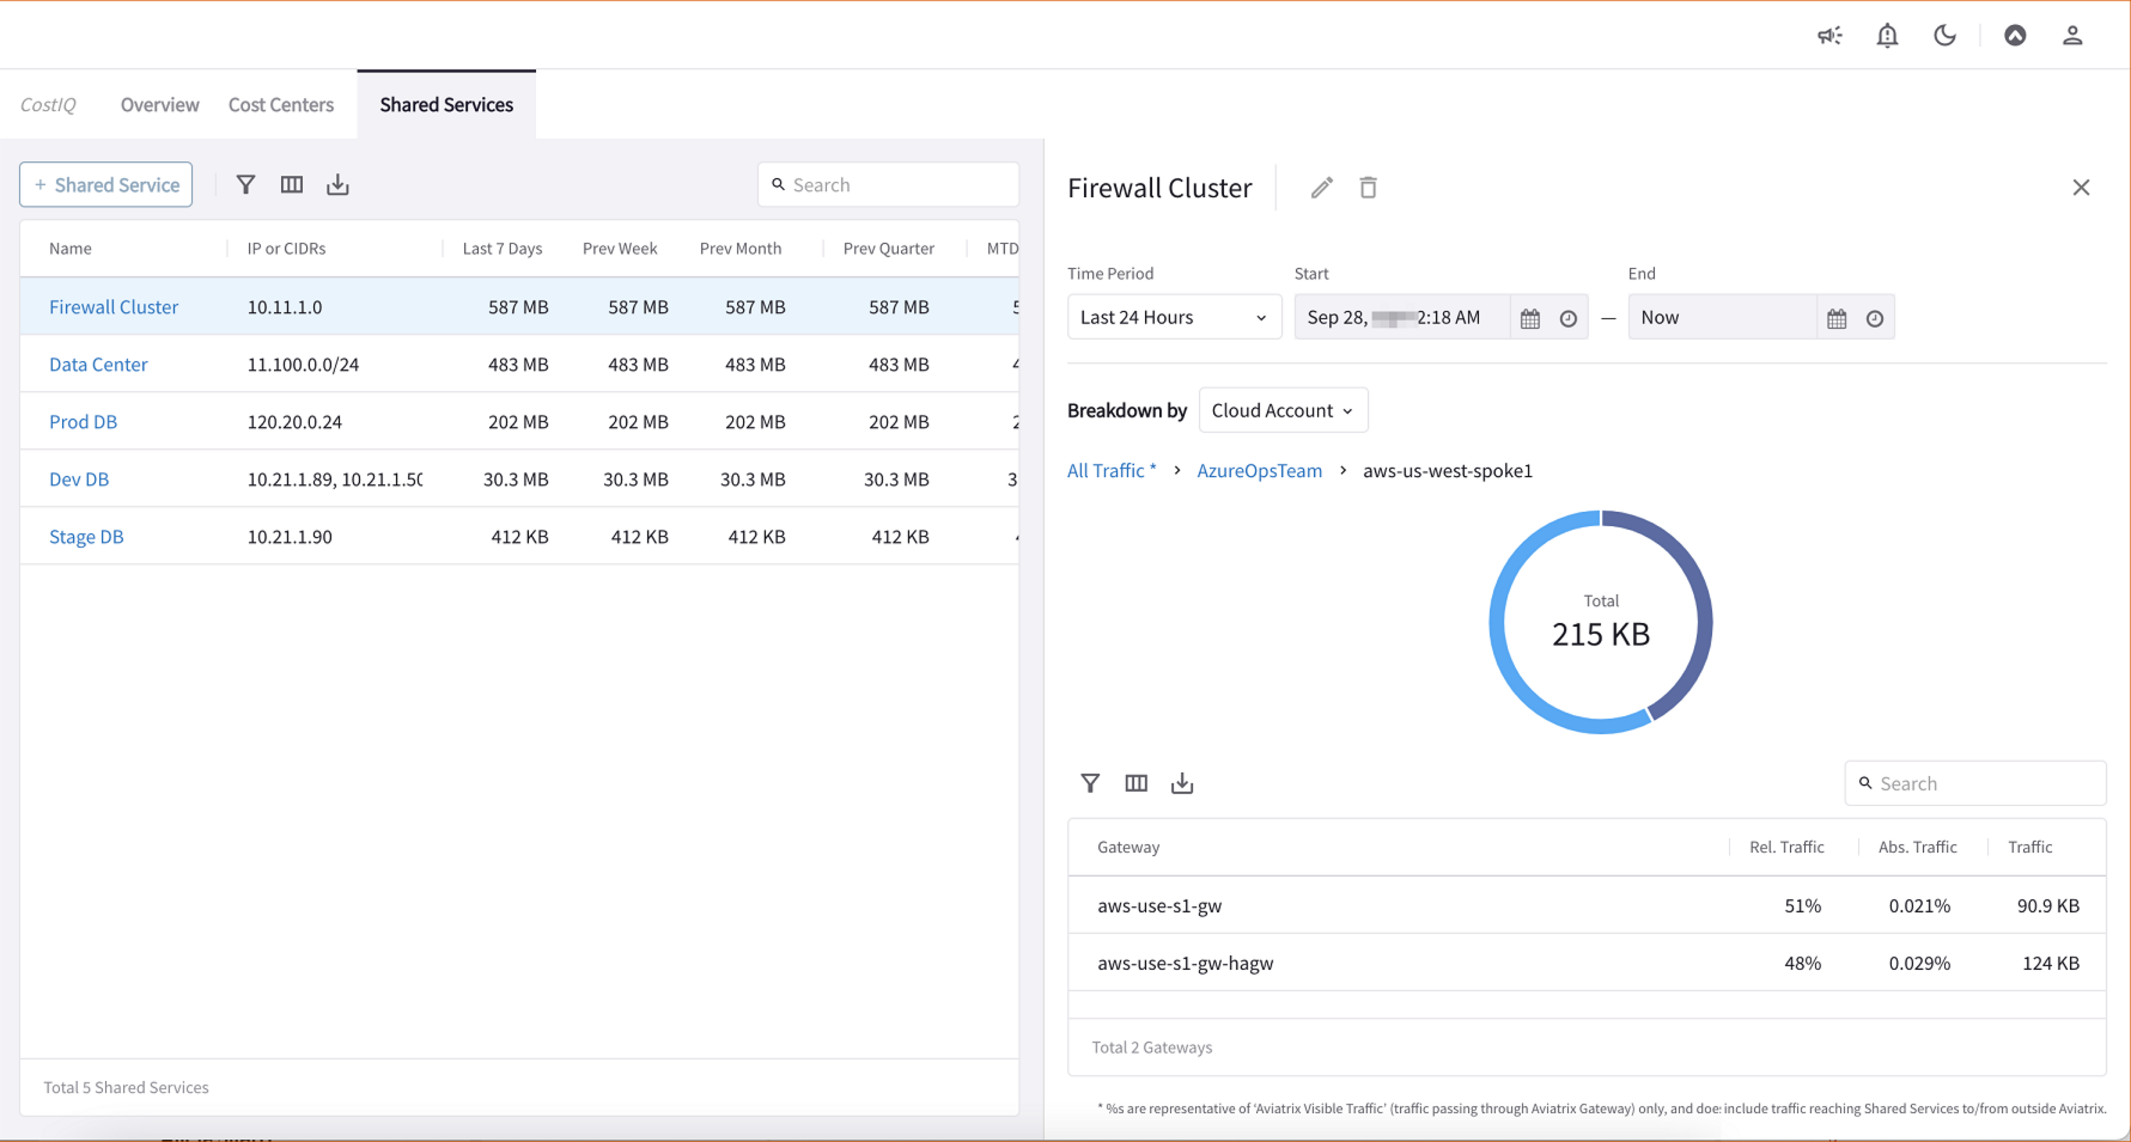Navigate to AzureOpsTeam breadcrumb link
This screenshot has height=1142, width=2131.
click(x=1259, y=471)
